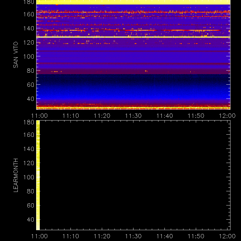241x241 pixels.
Task: Select the 100 tick label on San Vito axis
Action: 29,57
